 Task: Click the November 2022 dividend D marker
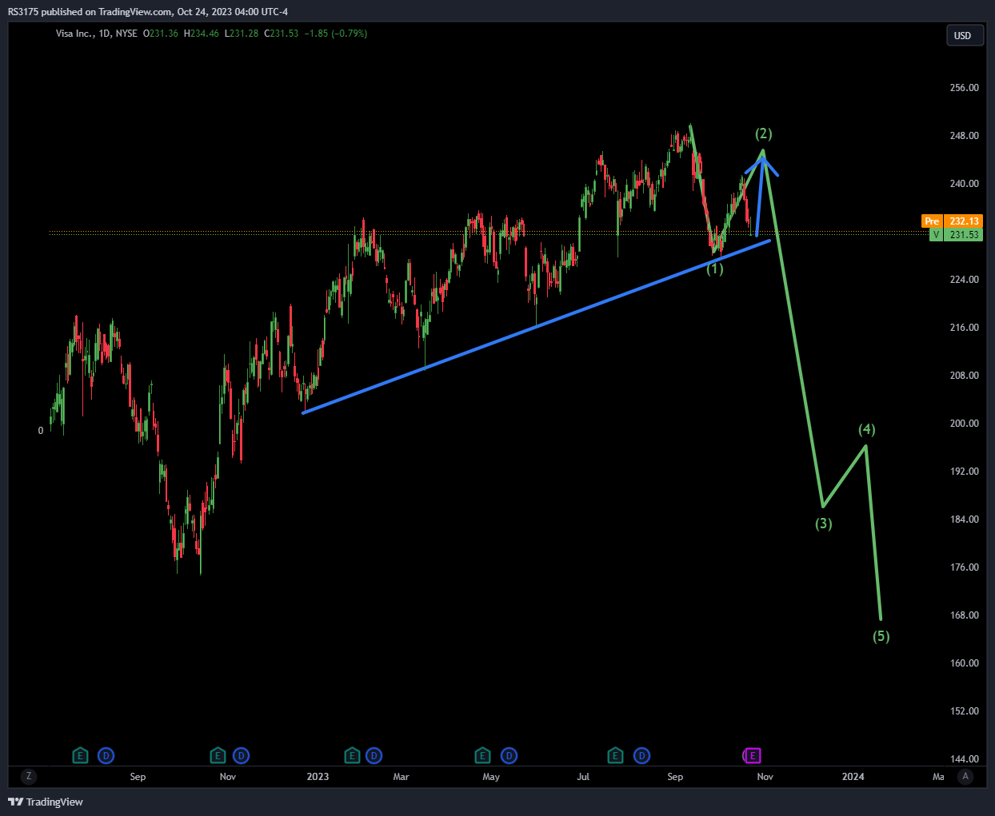pos(241,755)
